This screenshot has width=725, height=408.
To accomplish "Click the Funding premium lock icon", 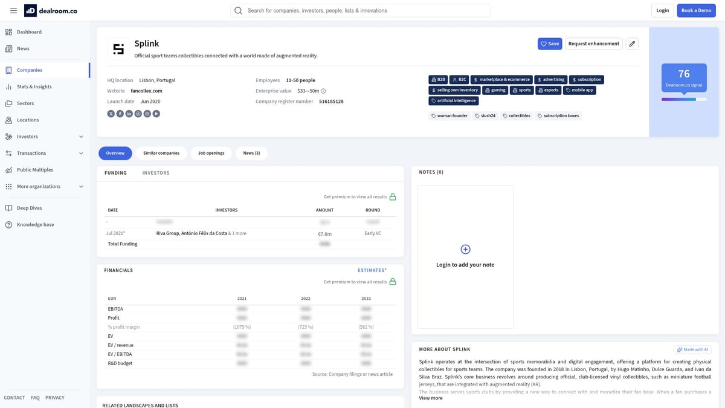I will click(x=393, y=196).
